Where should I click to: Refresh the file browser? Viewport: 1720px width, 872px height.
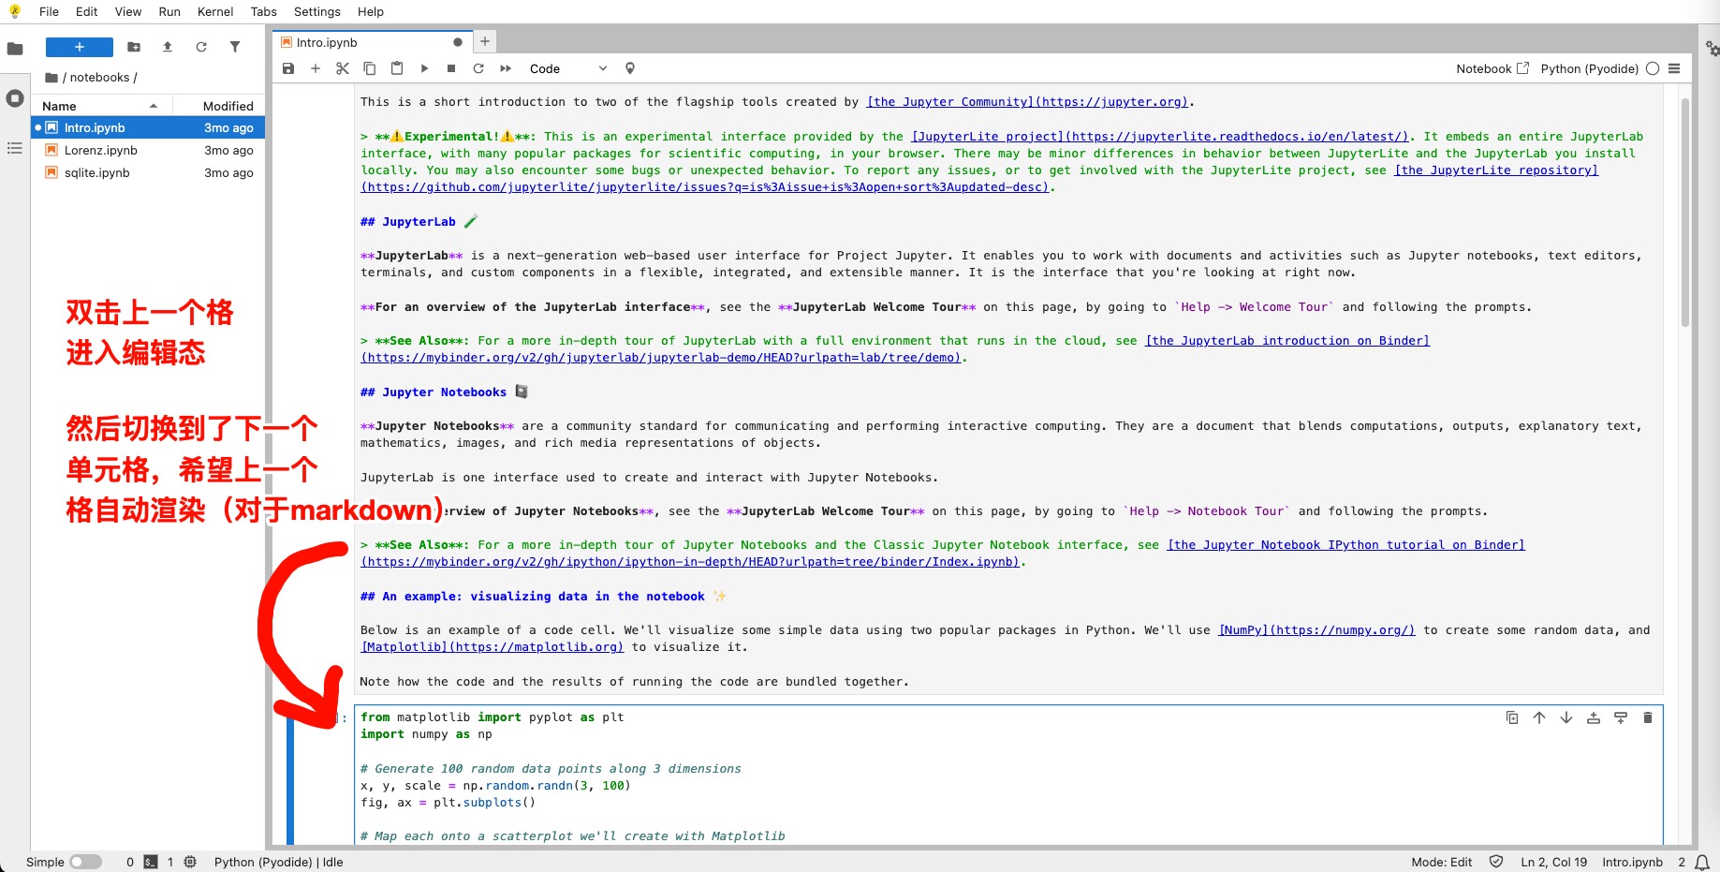coord(201,47)
